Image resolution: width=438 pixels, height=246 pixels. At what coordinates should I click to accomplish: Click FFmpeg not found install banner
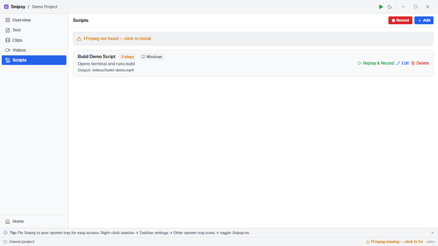coord(117,39)
